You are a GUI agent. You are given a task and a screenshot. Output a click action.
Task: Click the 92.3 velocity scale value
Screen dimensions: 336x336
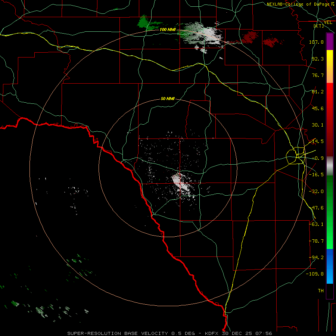point(318,59)
